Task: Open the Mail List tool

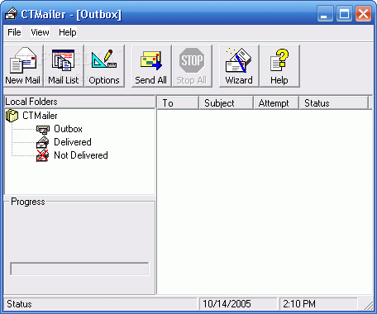Action: (x=64, y=66)
